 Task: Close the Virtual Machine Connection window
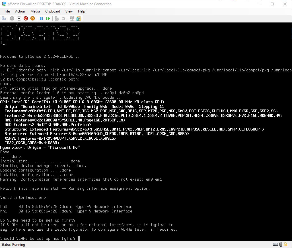point(285,4)
